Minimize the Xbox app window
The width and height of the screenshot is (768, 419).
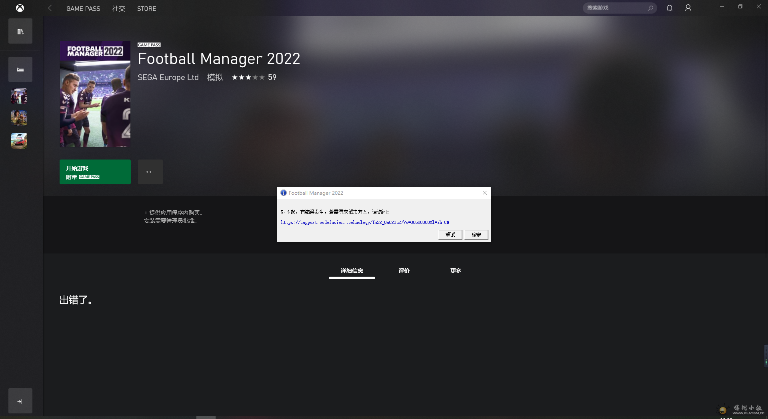pyautogui.click(x=722, y=6)
